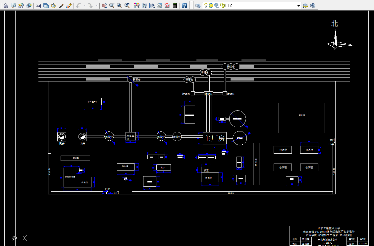Click layer 0 color swatch

click(227, 6)
